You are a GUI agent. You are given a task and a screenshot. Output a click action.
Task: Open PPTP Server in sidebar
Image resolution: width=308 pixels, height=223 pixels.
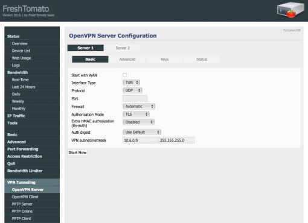coord(32,204)
